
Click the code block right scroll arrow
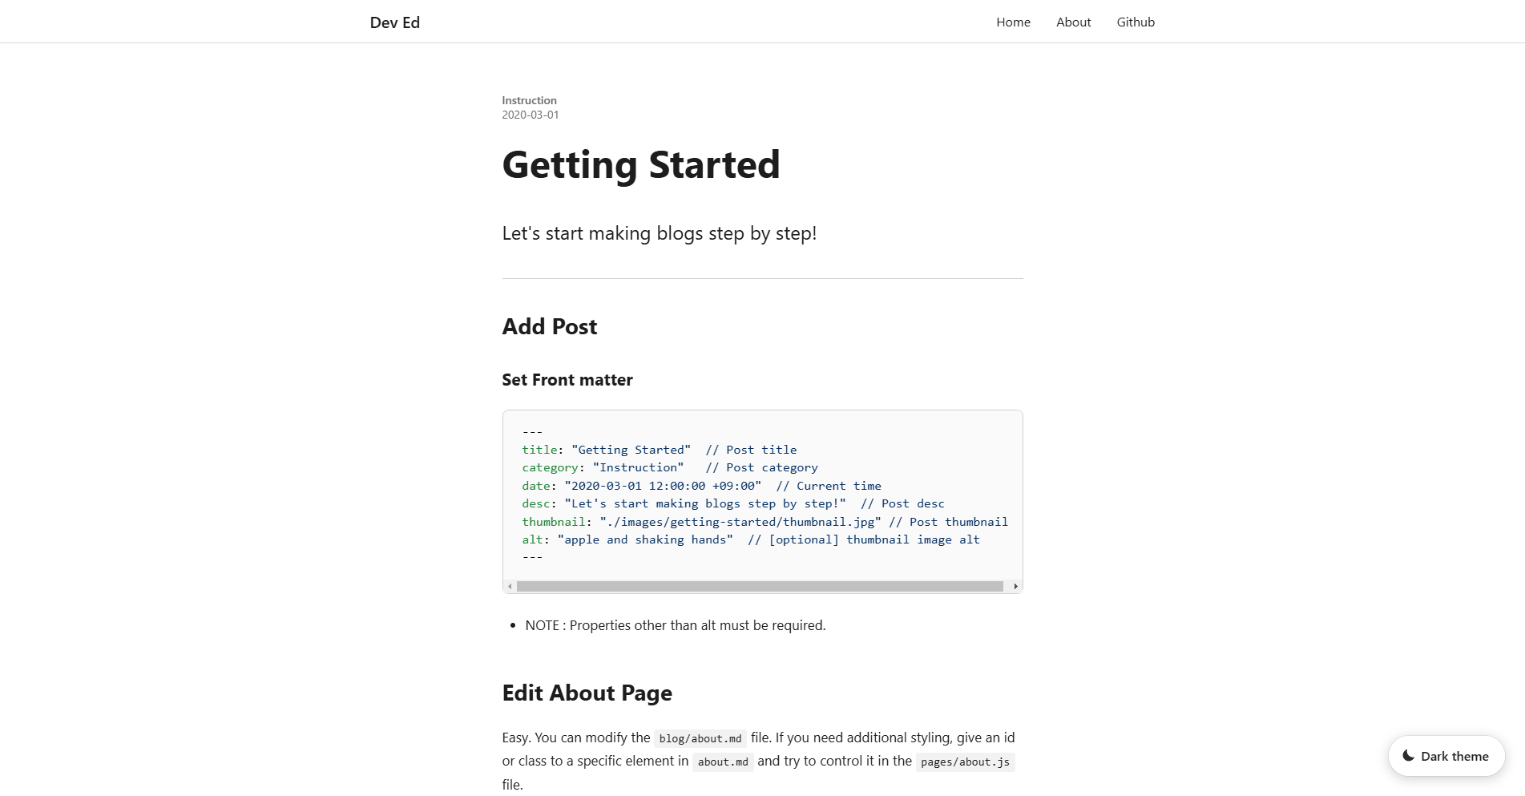click(x=1015, y=587)
